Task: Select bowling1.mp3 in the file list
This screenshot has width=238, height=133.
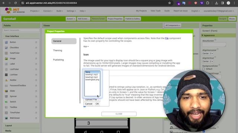Action: pyautogui.click(x=92, y=75)
